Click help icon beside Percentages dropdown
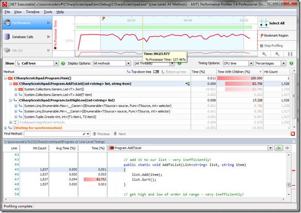301x213 pixels. click(291, 63)
